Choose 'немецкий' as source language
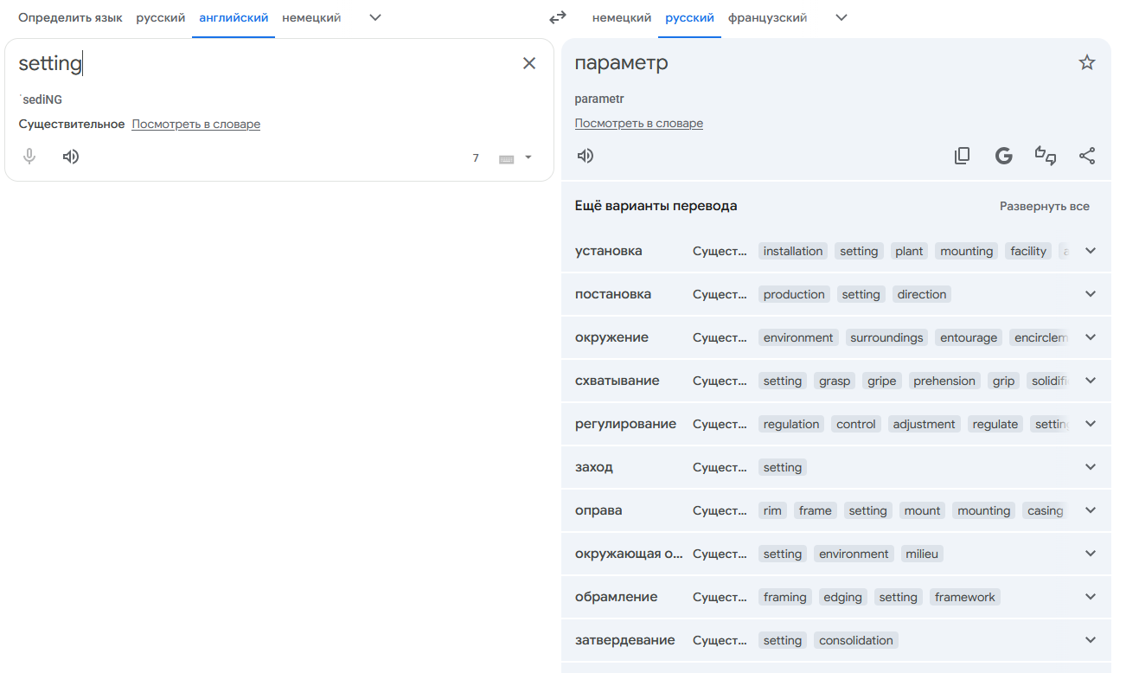The height and width of the screenshot is (673, 1139). [311, 17]
